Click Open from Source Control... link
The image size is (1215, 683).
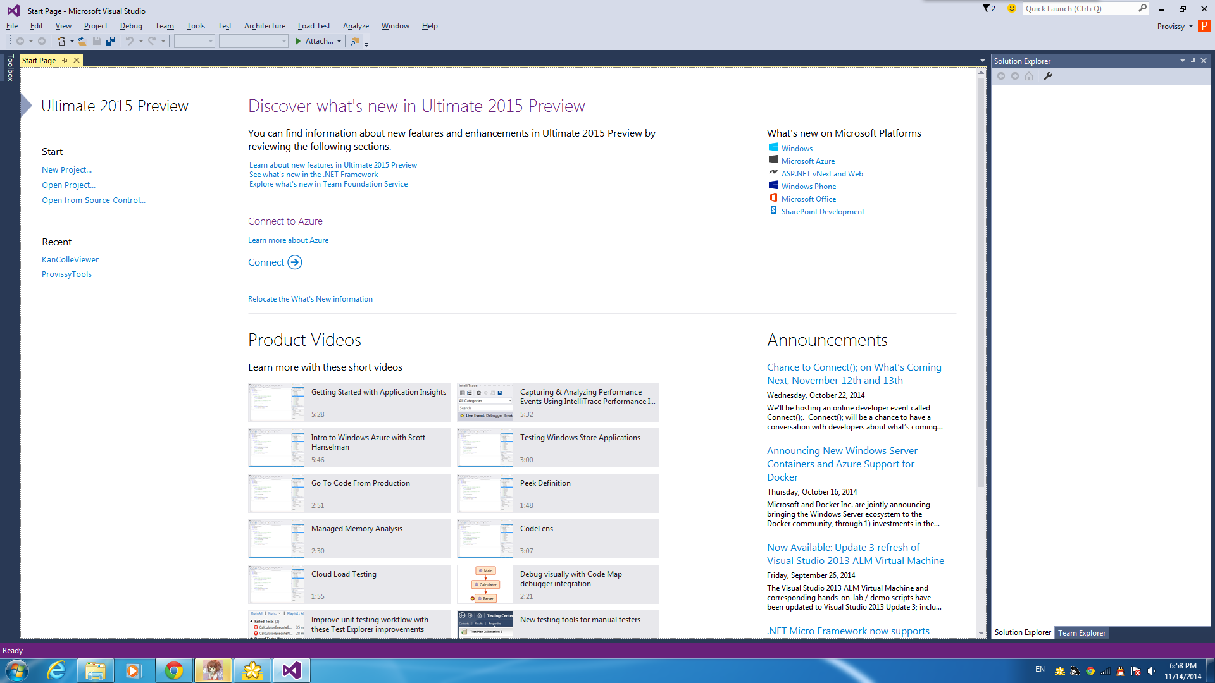[x=94, y=200]
